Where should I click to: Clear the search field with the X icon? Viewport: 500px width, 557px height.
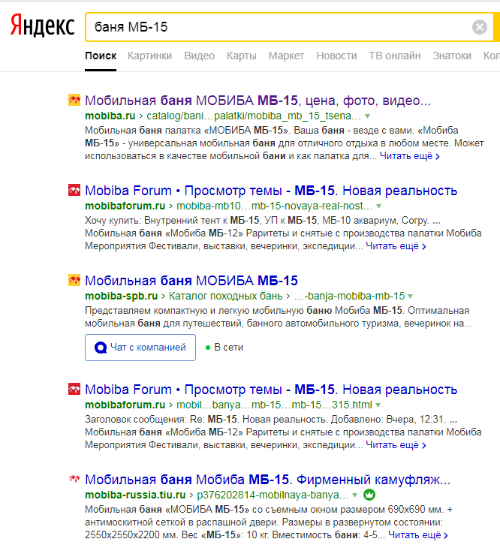click(479, 28)
